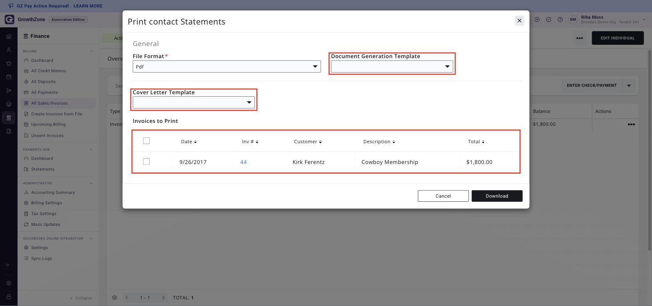Open the ENTER CHECK/PAYMENT dropdown arrow

tap(629, 86)
